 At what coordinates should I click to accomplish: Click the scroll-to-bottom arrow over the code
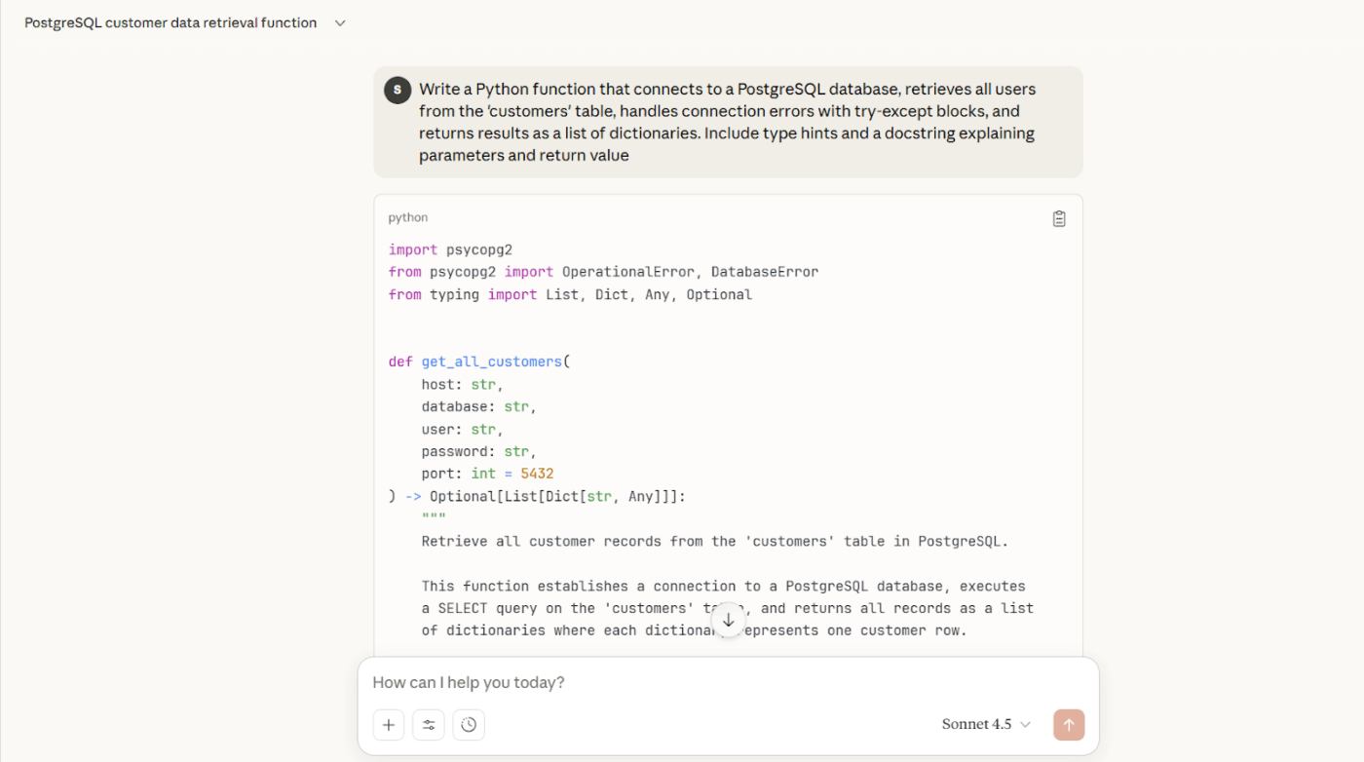[728, 620]
